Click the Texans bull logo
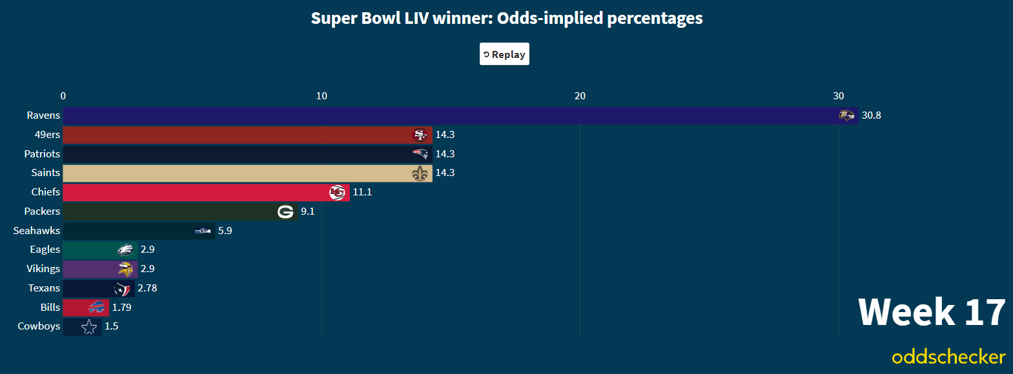1013x374 pixels. coord(122,288)
